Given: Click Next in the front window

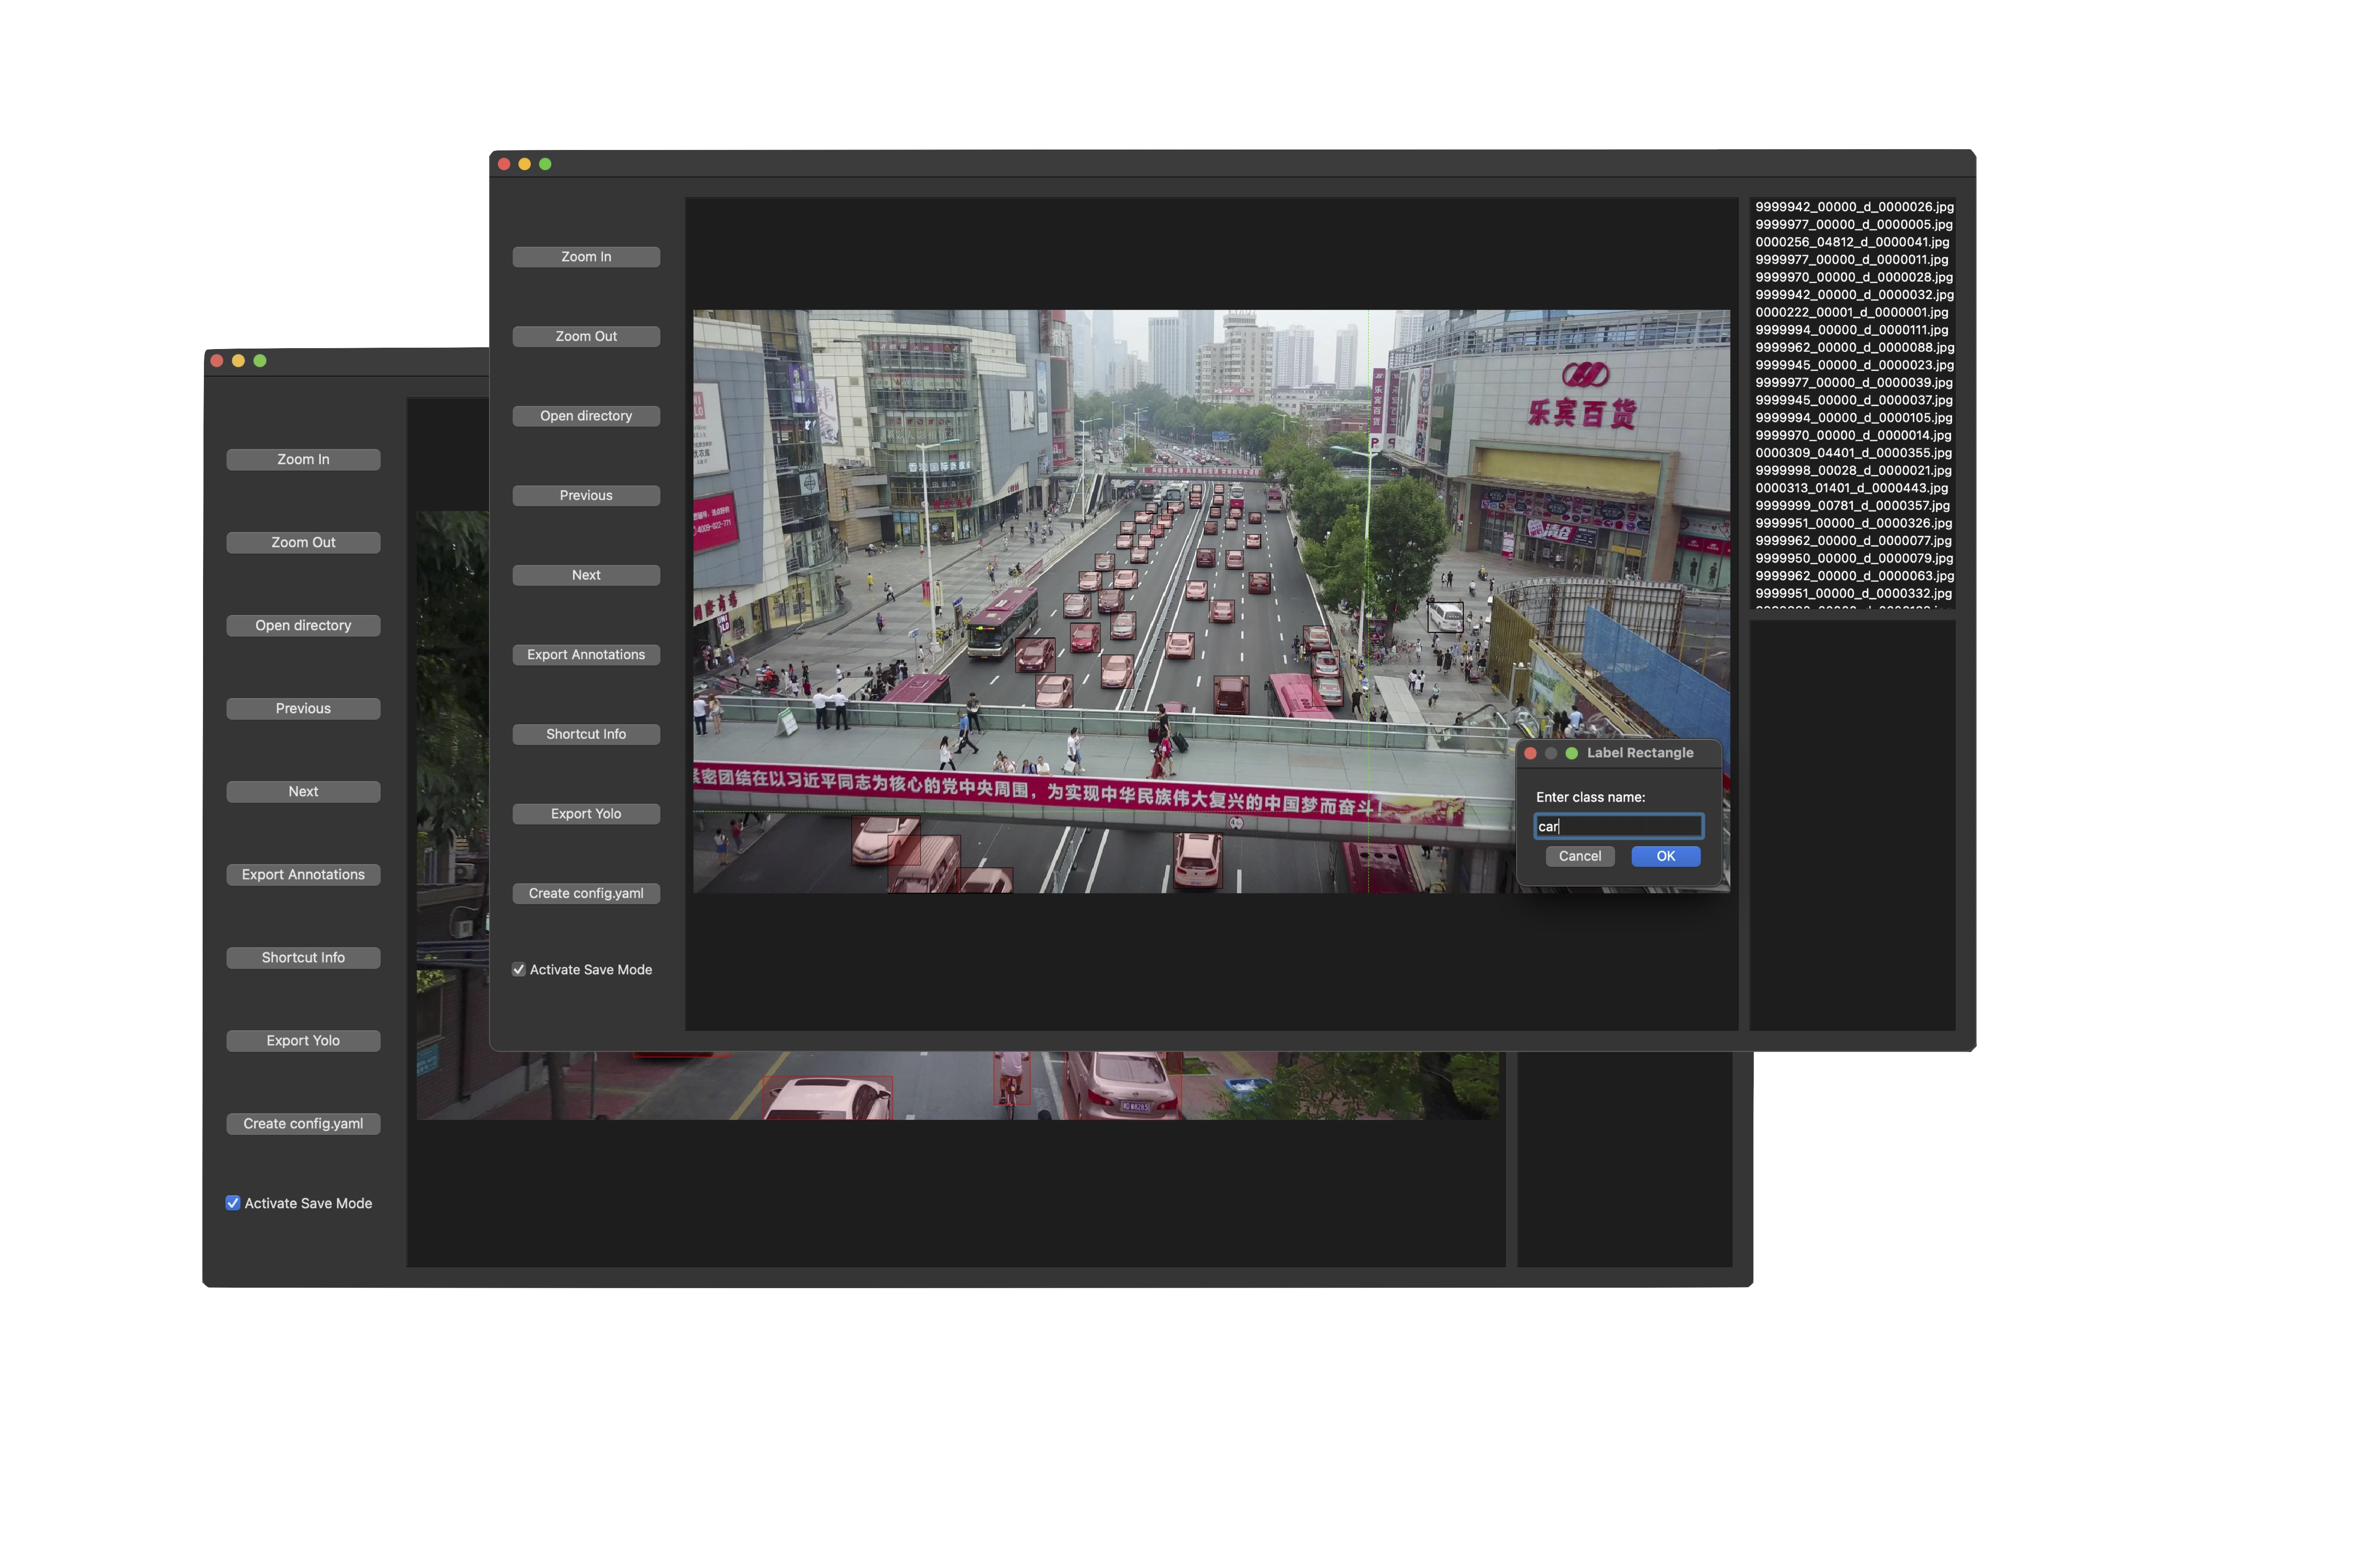Looking at the screenshot, I should (x=586, y=575).
